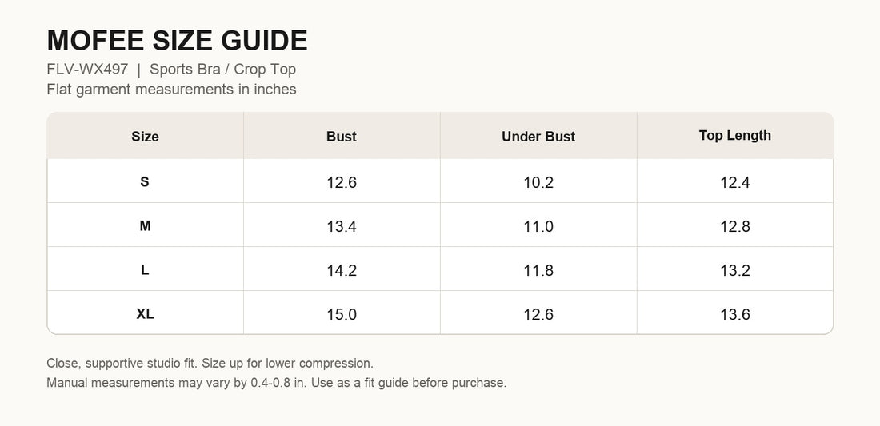Select the 15.0 bust value for XL
This screenshot has width=880, height=426.
(342, 314)
